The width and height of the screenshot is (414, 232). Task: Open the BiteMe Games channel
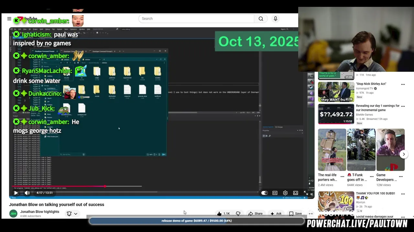coord(365,115)
